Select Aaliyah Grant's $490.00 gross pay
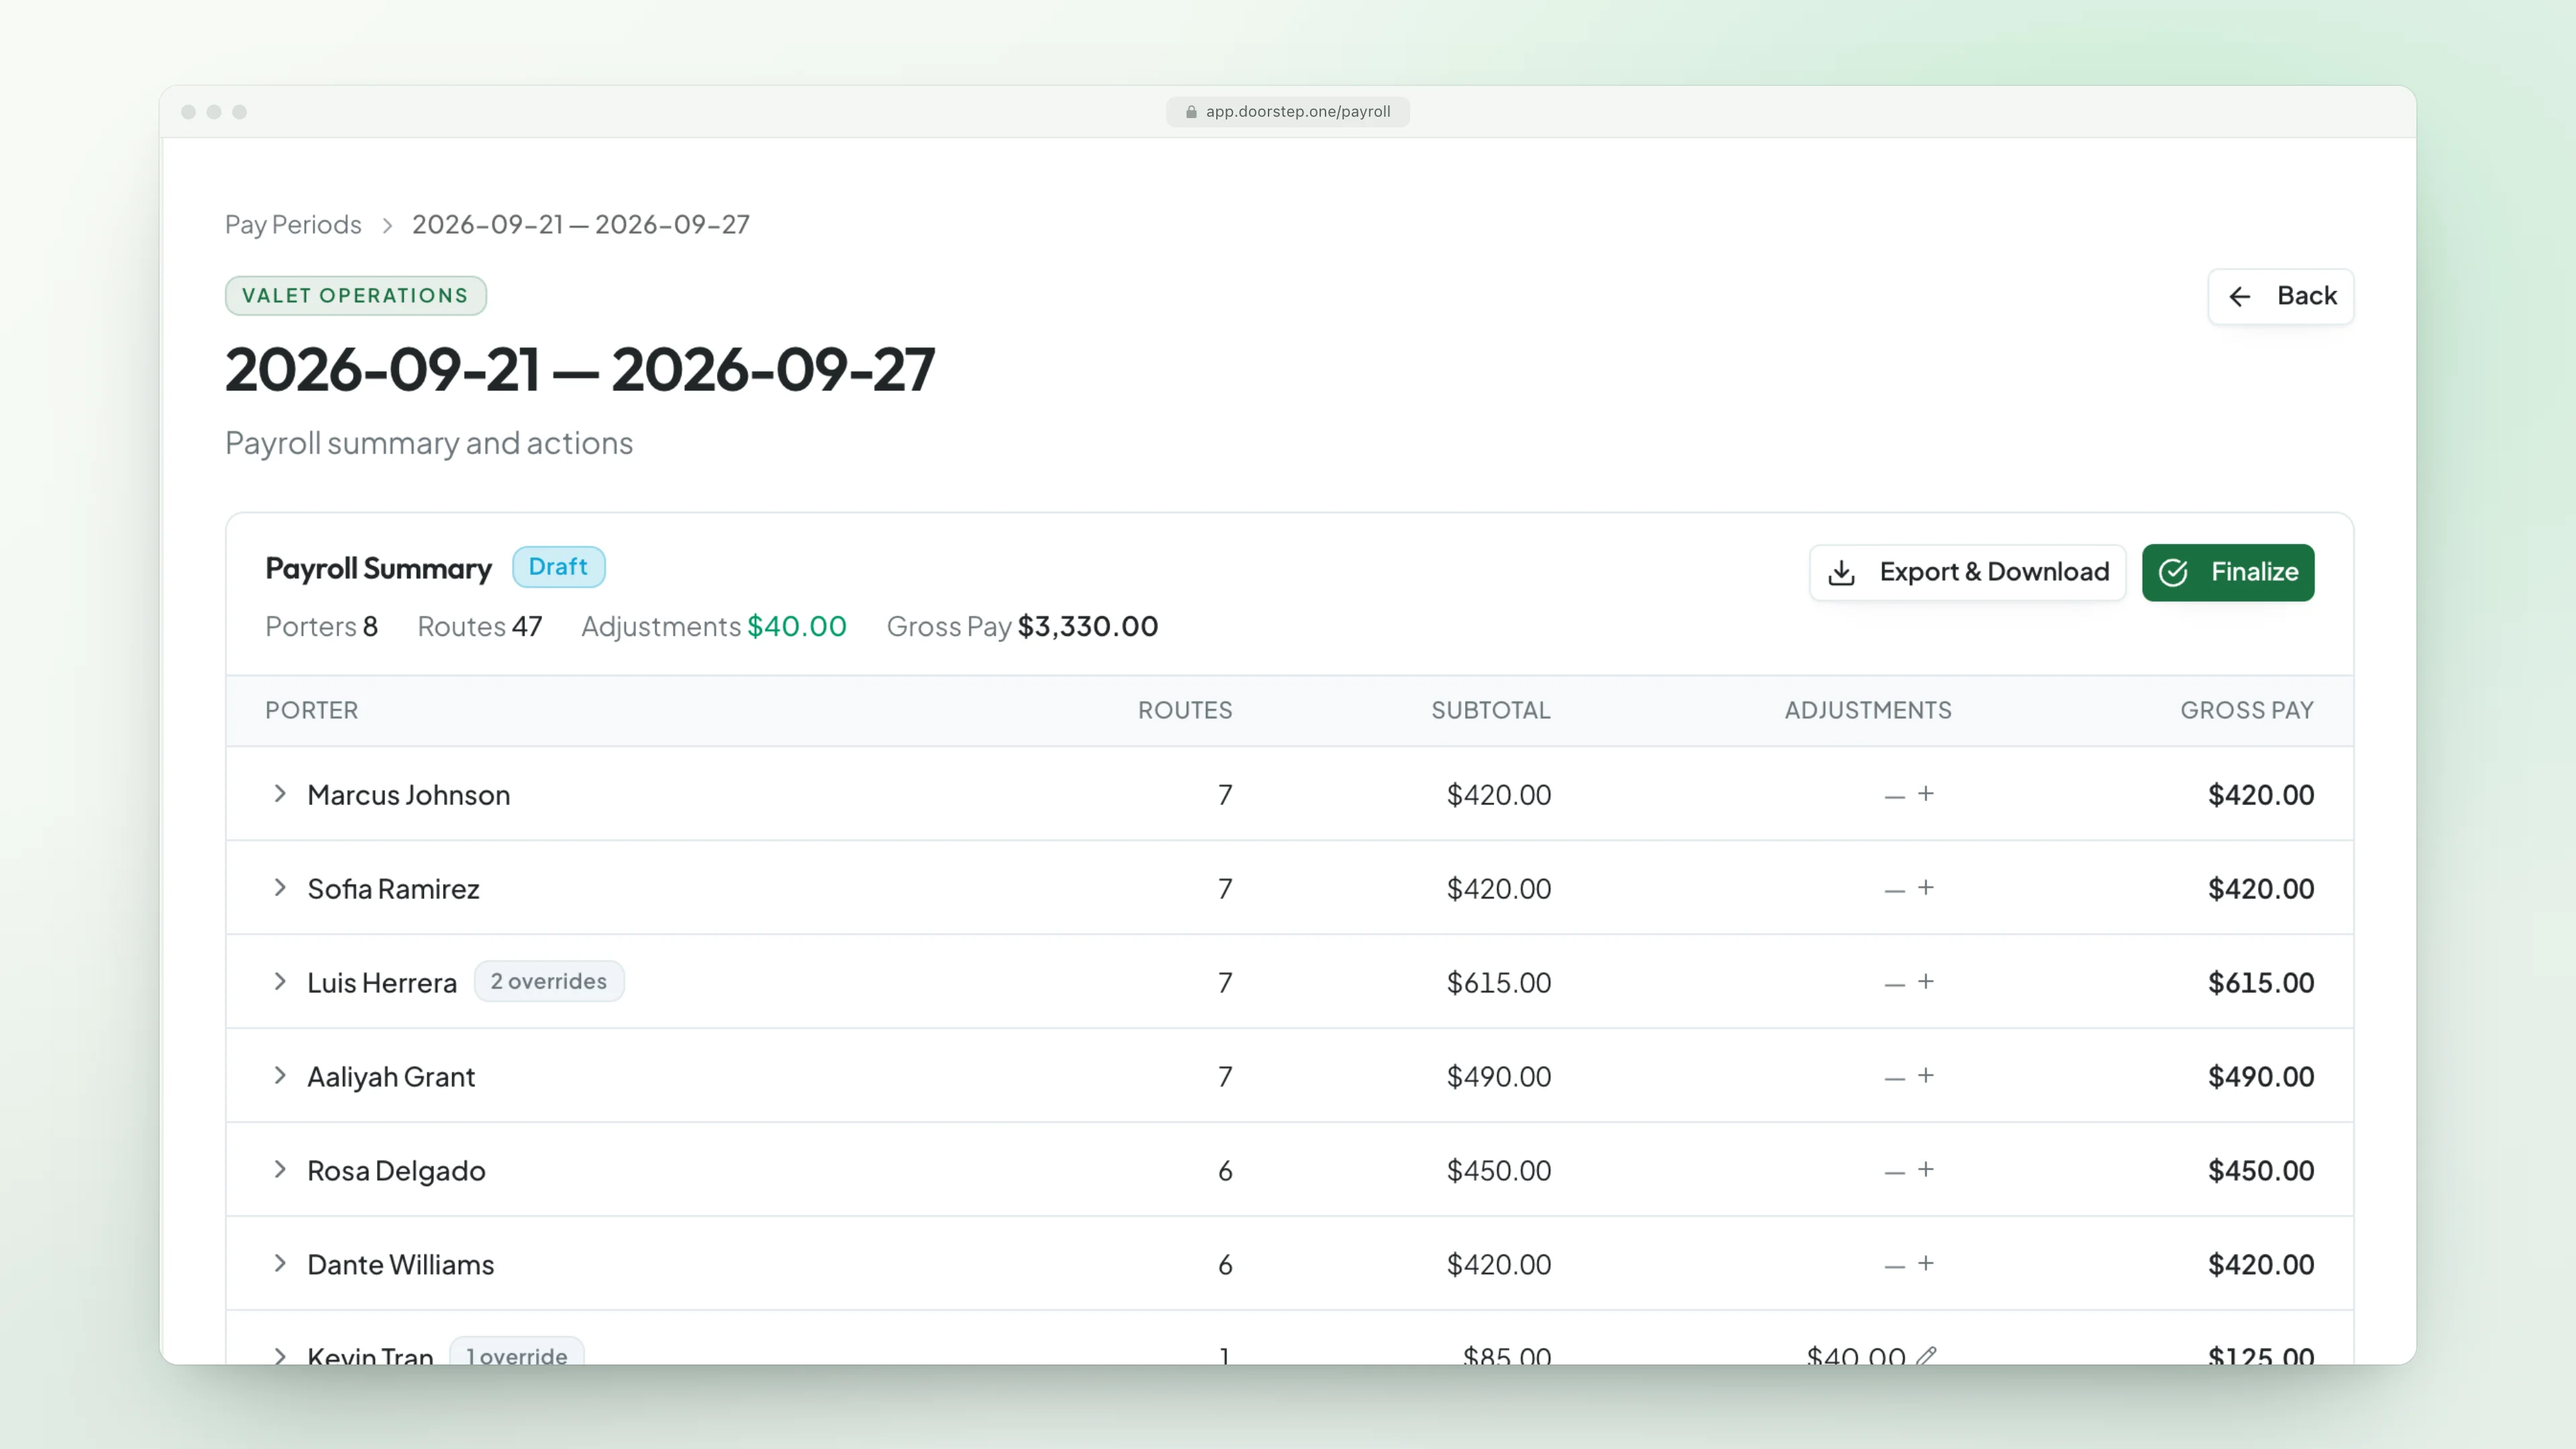The height and width of the screenshot is (1449, 2576). 2261,1077
